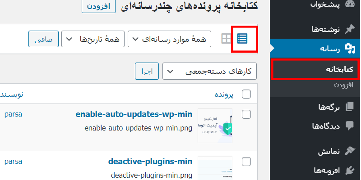Click the صافی filter button
The width and height of the screenshot is (361, 180).
point(43,39)
